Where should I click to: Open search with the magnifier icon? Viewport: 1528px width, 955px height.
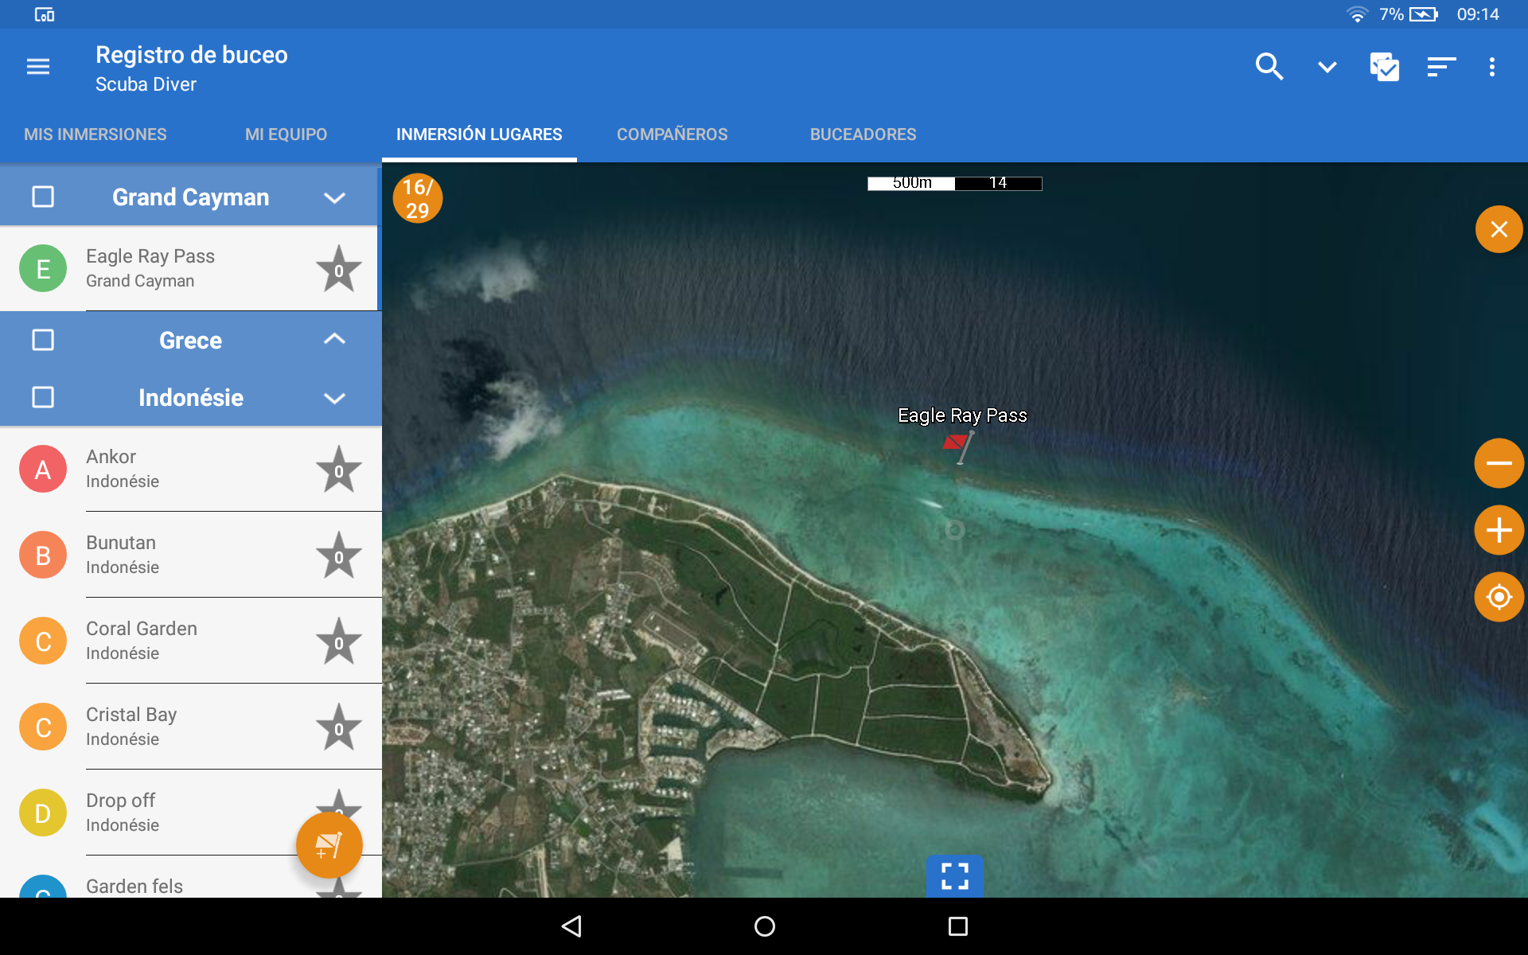[1269, 67]
